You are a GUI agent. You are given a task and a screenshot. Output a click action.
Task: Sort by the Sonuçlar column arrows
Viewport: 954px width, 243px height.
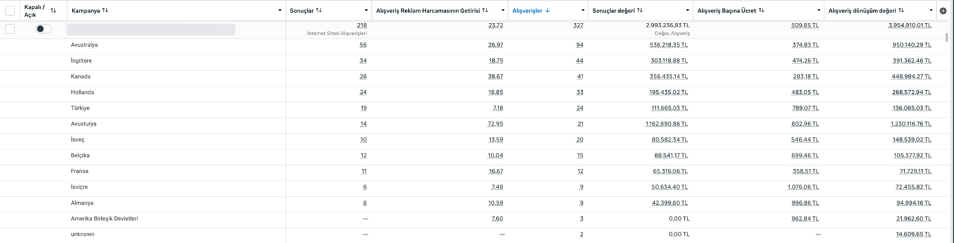pyautogui.click(x=319, y=10)
